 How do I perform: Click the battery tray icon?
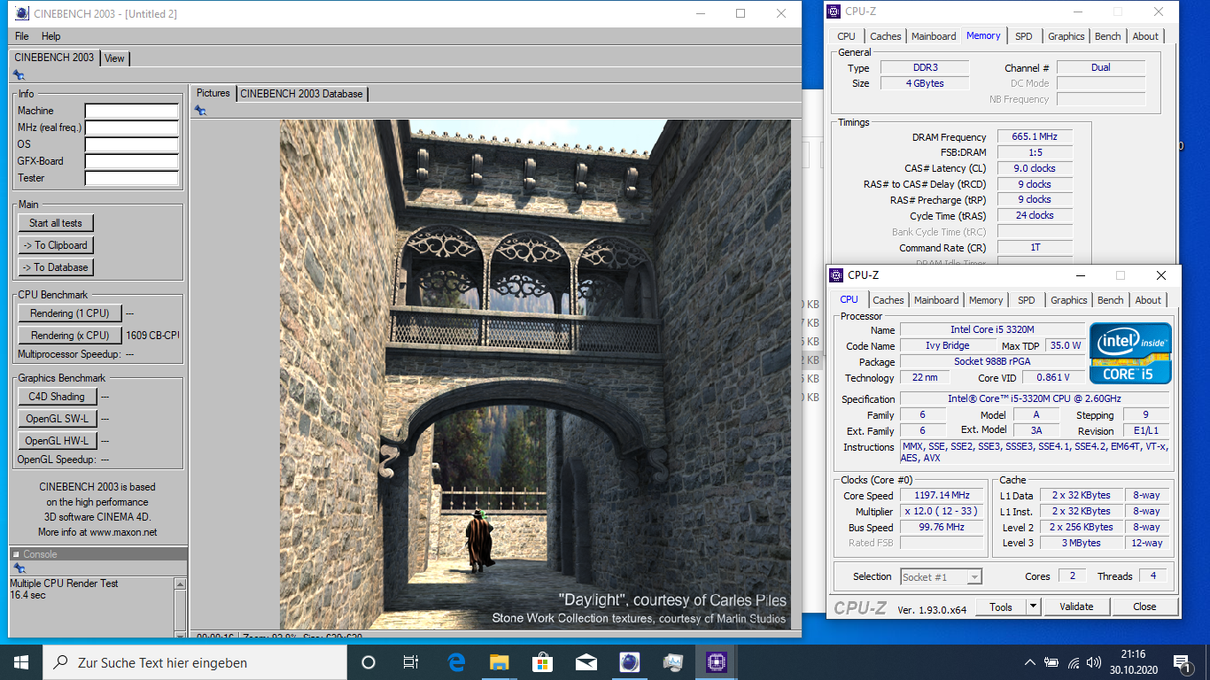(1051, 662)
